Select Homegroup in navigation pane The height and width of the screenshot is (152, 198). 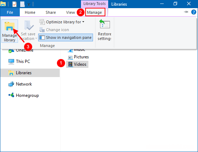point(23,95)
